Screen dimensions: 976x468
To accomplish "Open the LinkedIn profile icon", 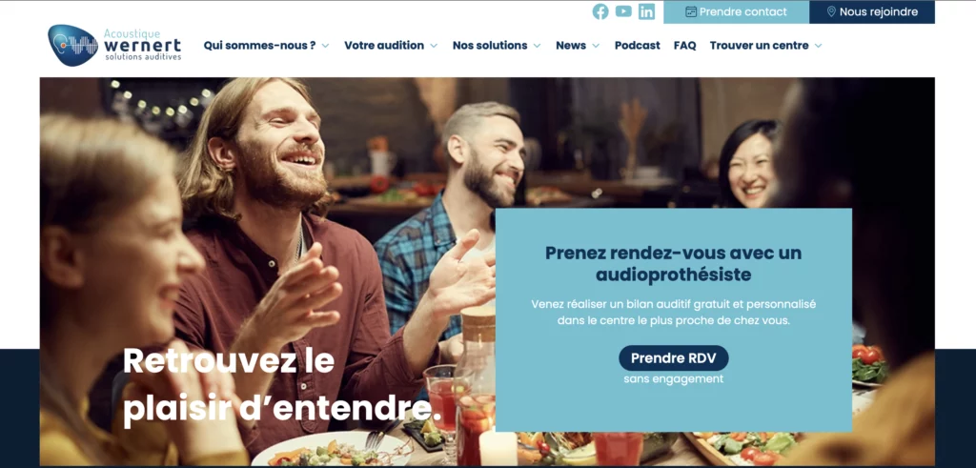I will (x=647, y=11).
